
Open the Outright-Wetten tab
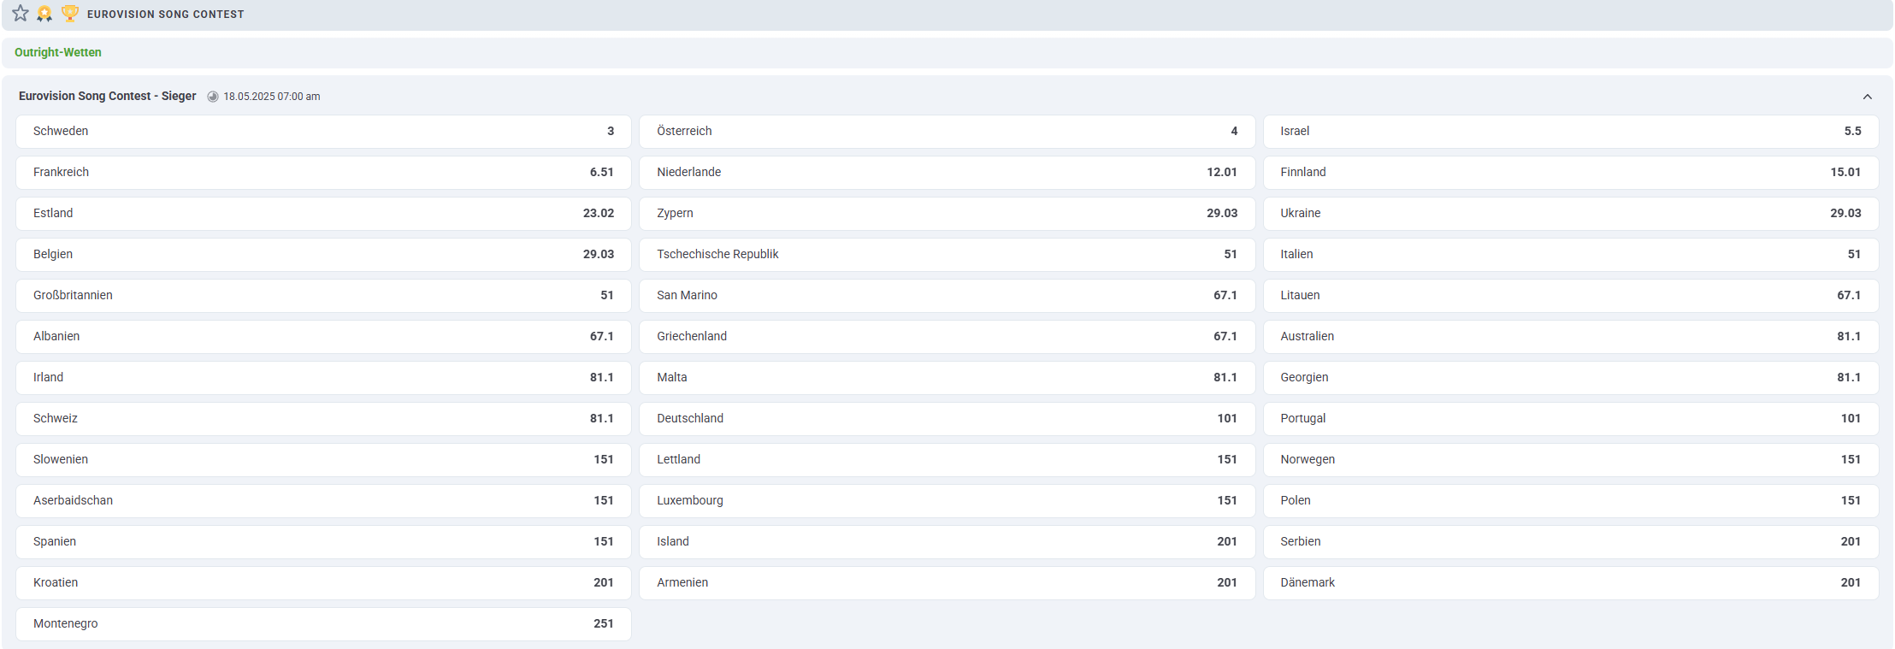tap(58, 52)
